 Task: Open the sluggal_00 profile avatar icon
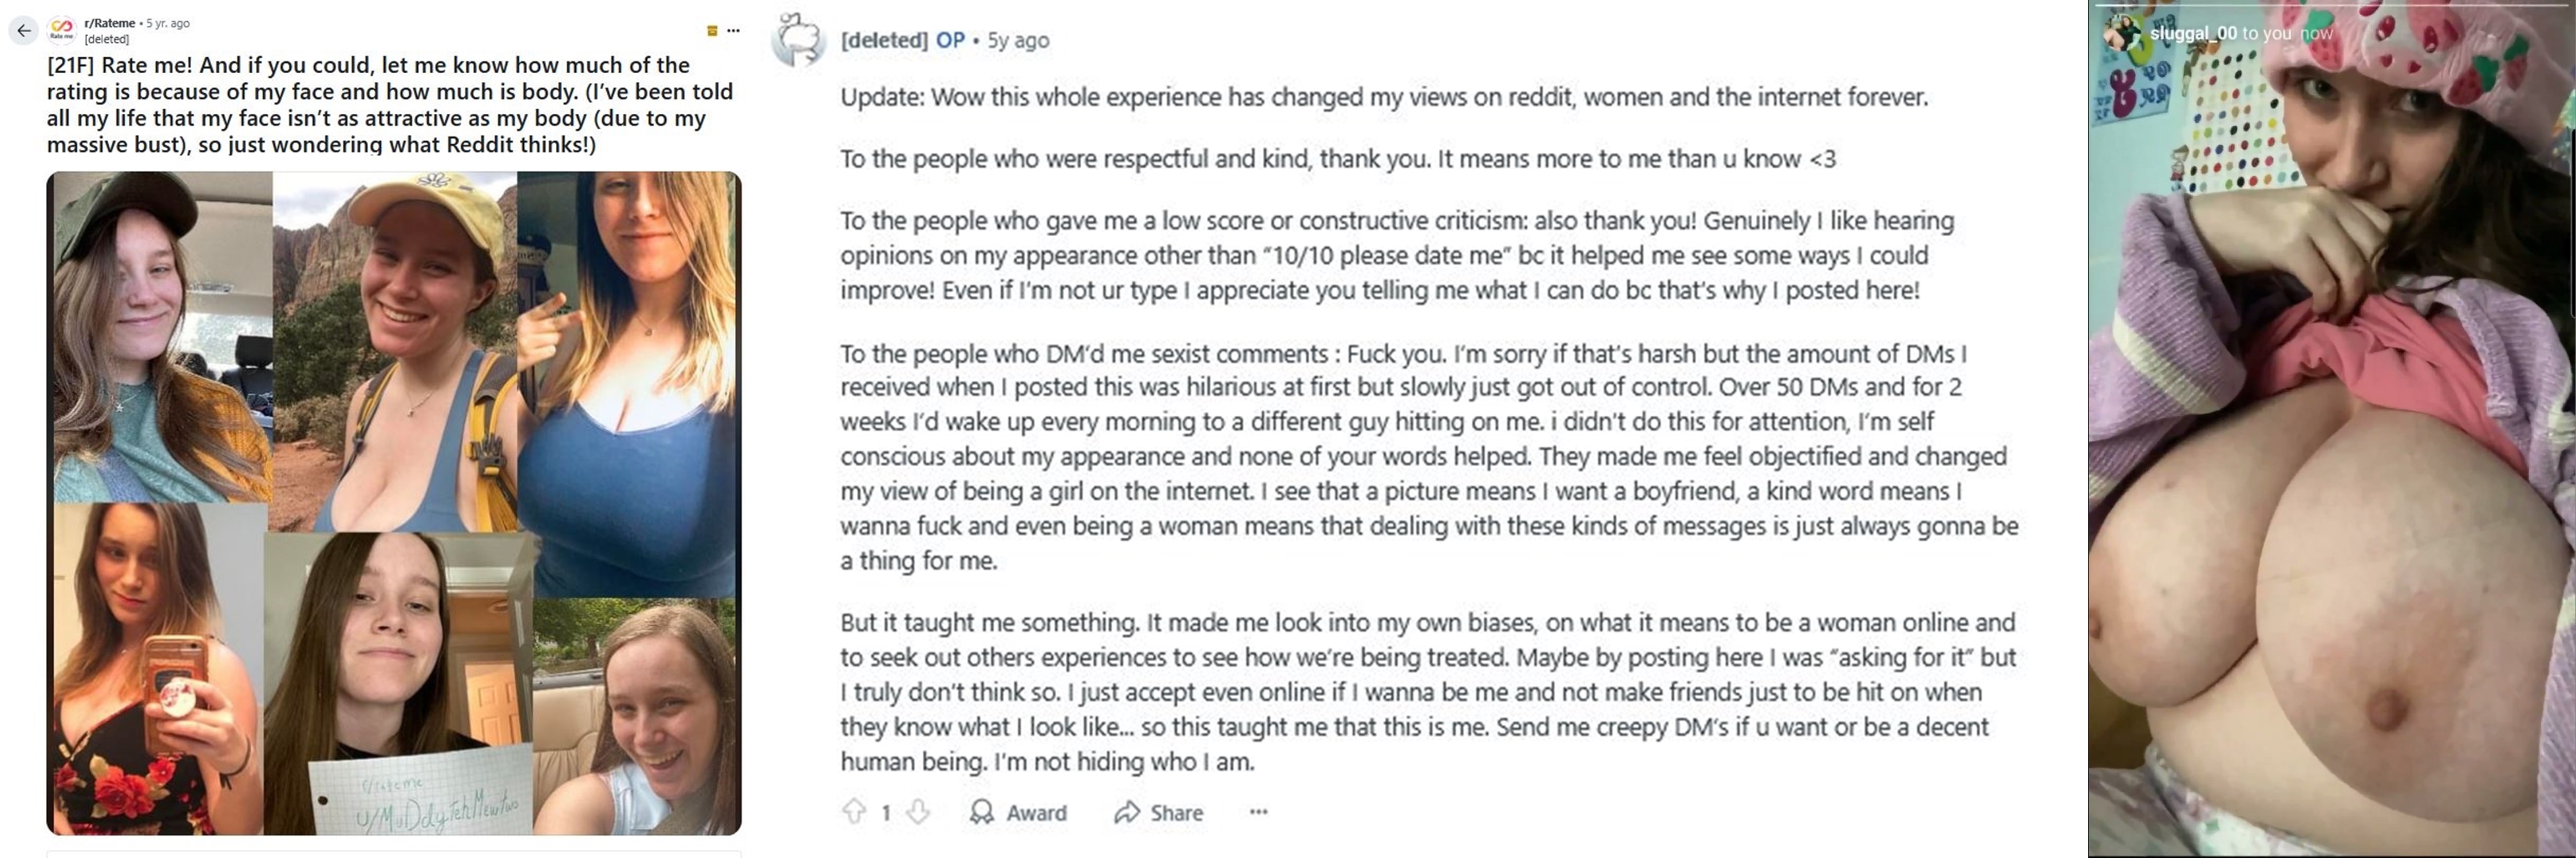2121,33
